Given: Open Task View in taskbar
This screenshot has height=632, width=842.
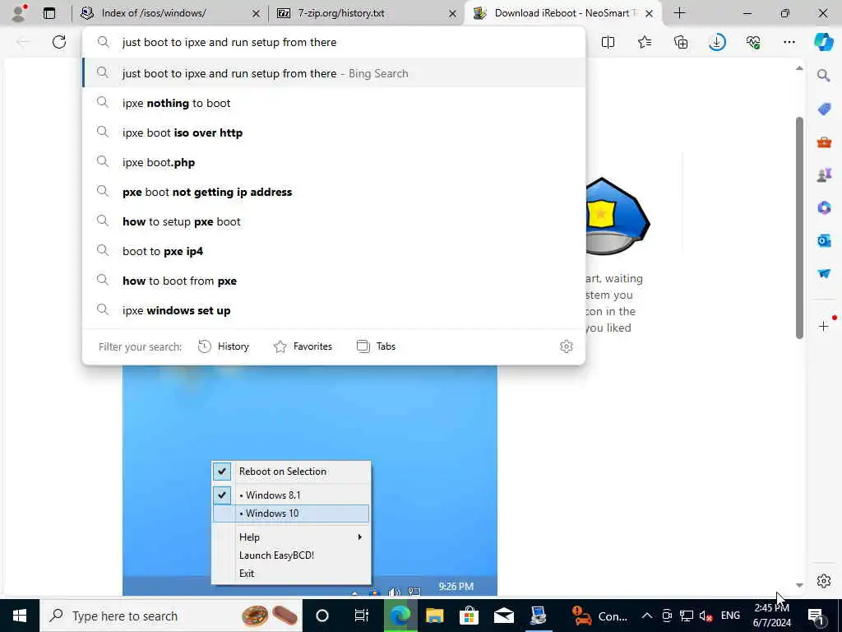Looking at the screenshot, I should 362,616.
